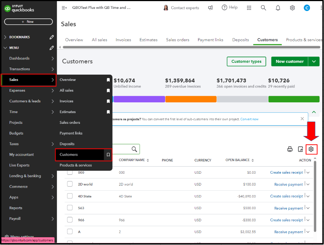Viewport: 324px width, 245px height.
Task: Open the customer table settings gear
Action: tap(311, 149)
